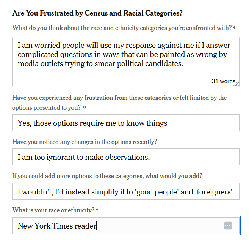
Task: Click inside 'Yes, those options require' field
Action: [125, 123]
